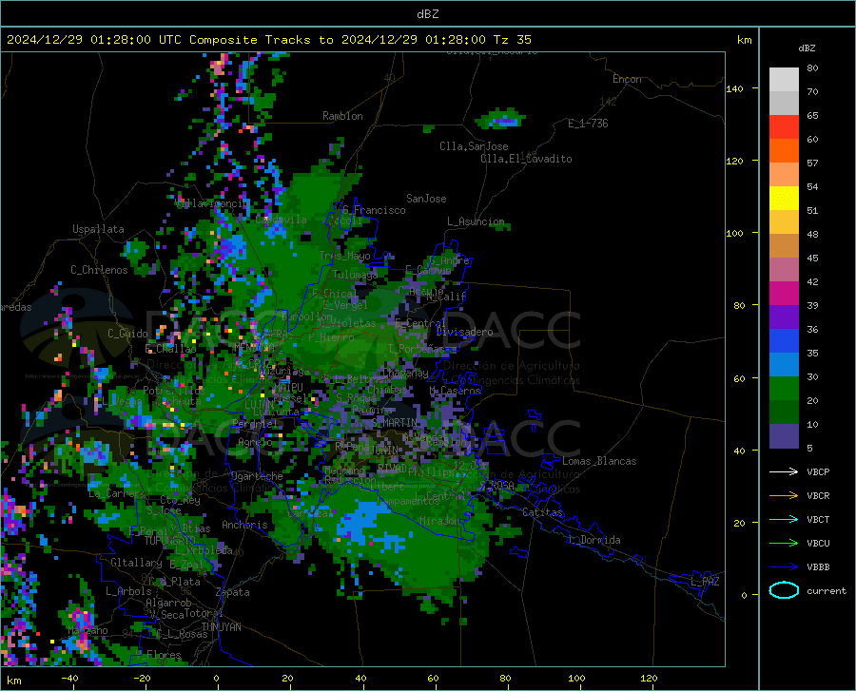Click the red 65 dBZ color swatch
The width and height of the screenshot is (856, 691).
pyautogui.click(x=784, y=127)
